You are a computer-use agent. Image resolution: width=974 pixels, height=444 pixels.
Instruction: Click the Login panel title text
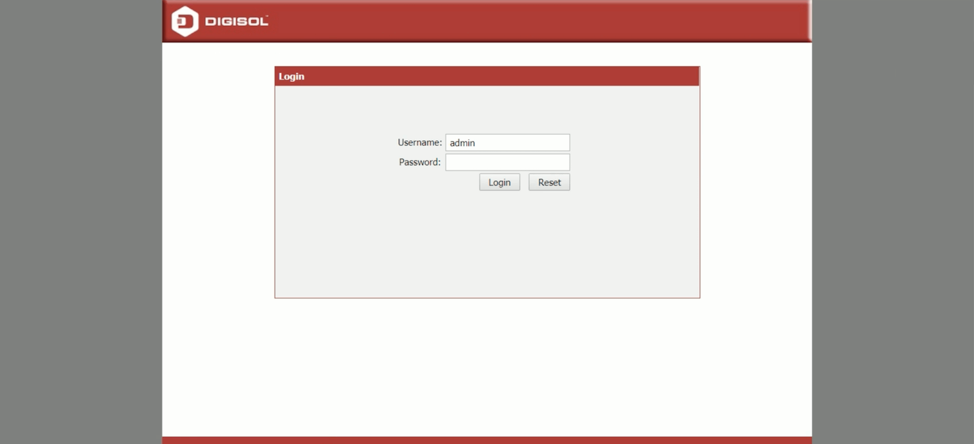click(x=292, y=76)
